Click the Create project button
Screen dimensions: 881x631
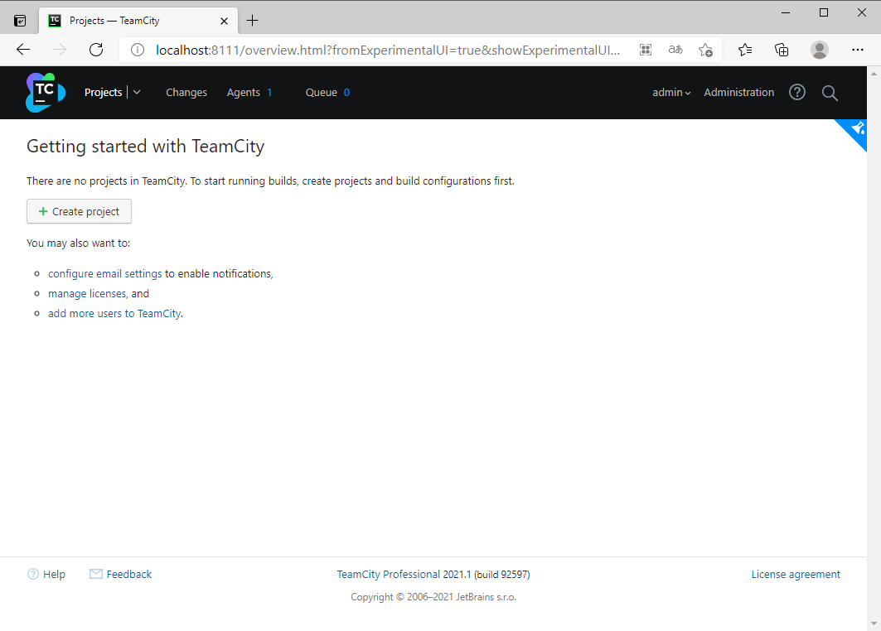coord(80,211)
